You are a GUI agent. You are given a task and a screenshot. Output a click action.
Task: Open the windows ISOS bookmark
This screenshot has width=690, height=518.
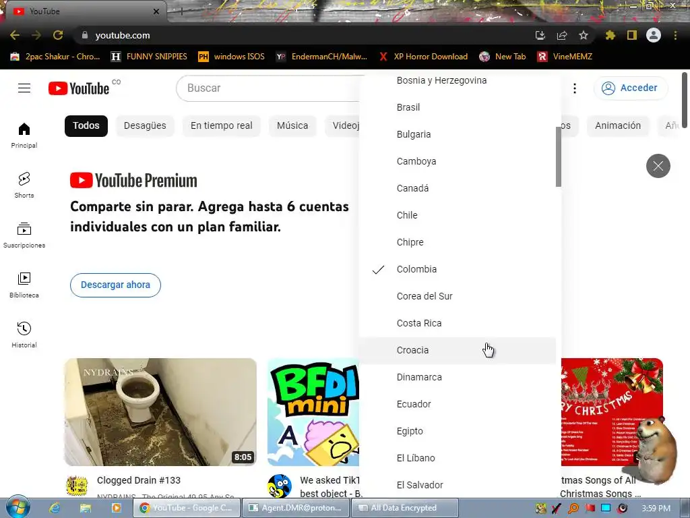pos(232,57)
